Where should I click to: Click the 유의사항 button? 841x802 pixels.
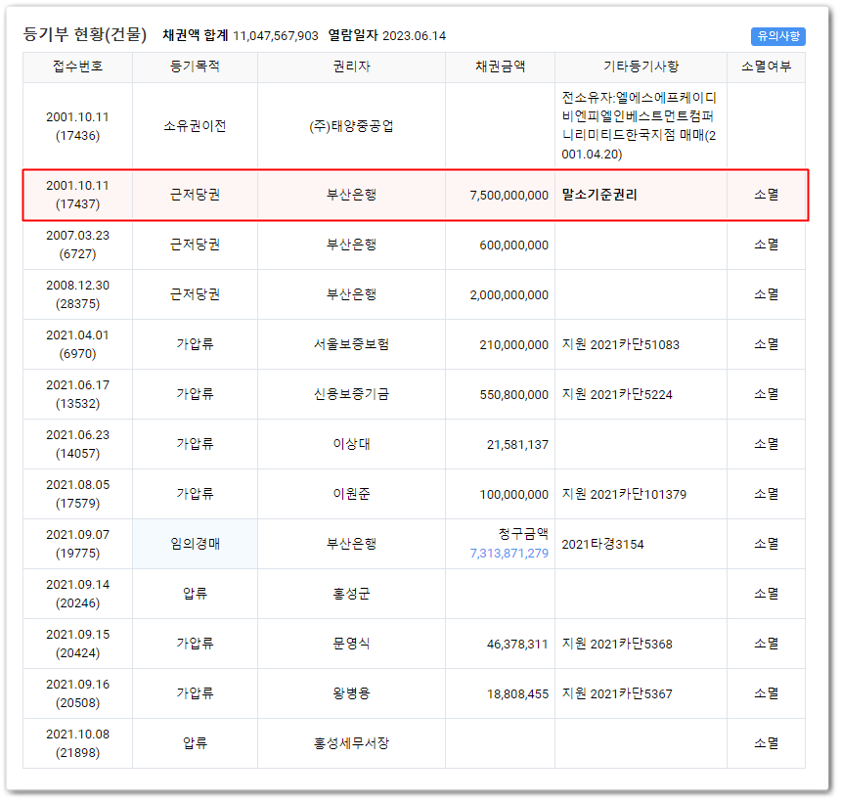(x=777, y=36)
